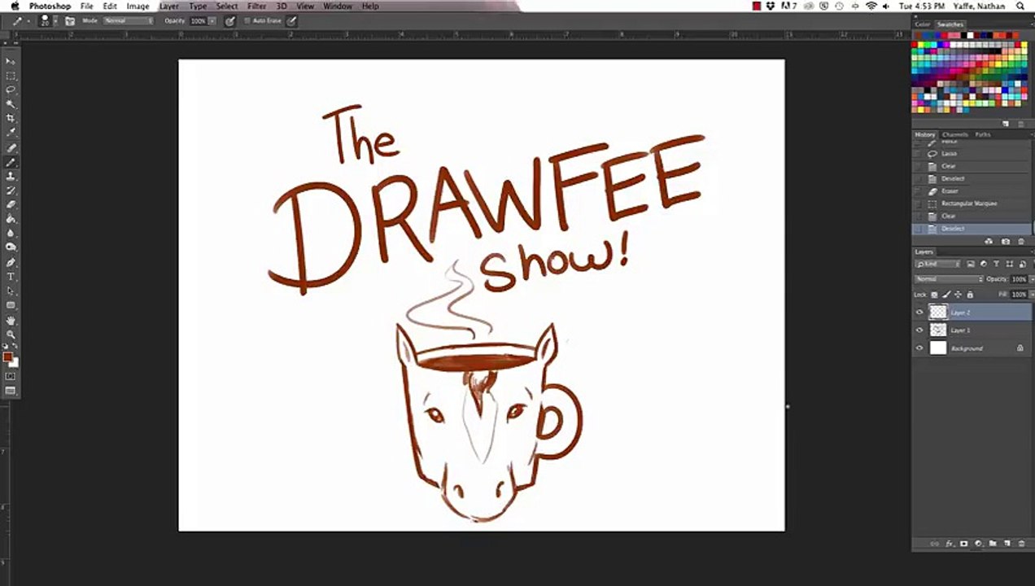Open the layer blend mode Normal dropdown
1035x586 pixels.
click(x=950, y=279)
